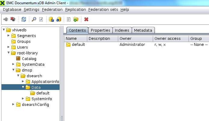Click the '-- None --' group cell

coord(199,45)
